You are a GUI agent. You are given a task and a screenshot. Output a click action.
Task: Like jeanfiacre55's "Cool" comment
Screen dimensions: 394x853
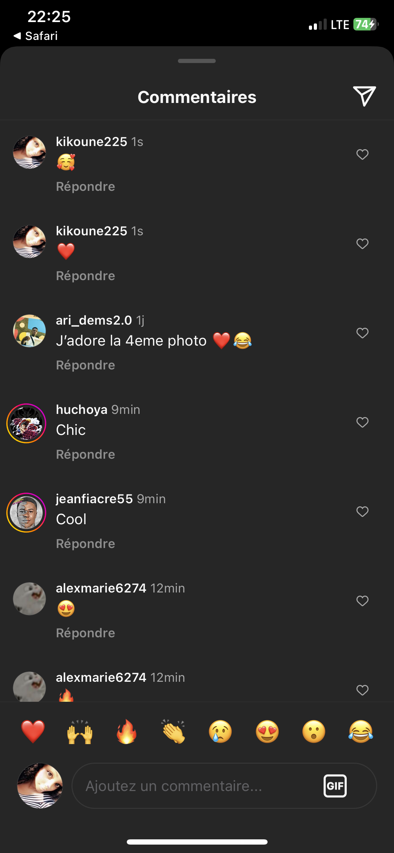(x=362, y=512)
